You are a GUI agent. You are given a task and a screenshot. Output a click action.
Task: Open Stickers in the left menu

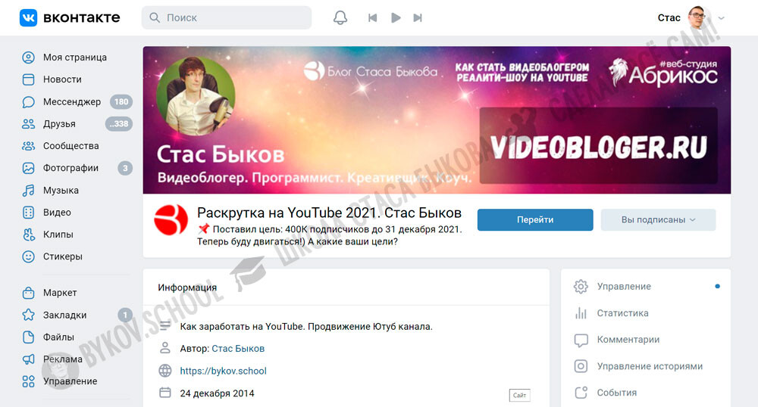coord(62,256)
